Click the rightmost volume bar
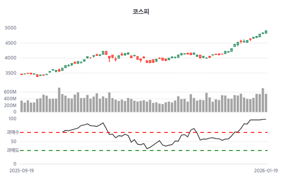The image size is (282, 180). tap(266, 103)
